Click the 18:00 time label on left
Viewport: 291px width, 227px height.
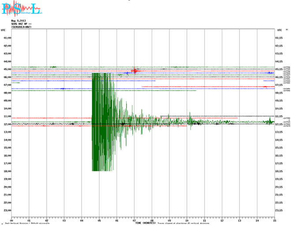[7, 172]
